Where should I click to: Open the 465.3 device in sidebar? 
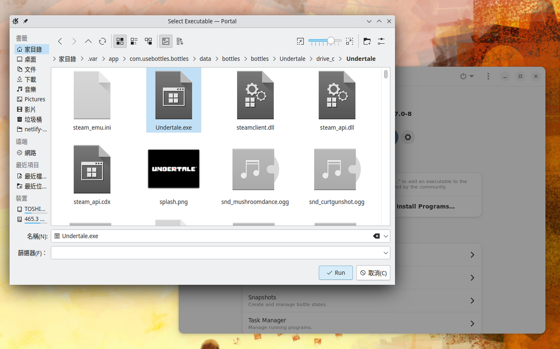tap(31, 219)
